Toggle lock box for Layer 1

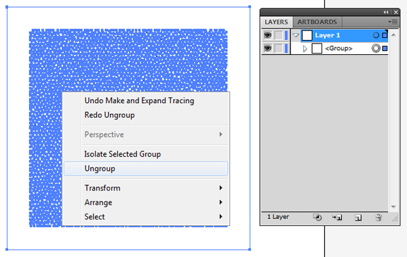(x=279, y=35)
